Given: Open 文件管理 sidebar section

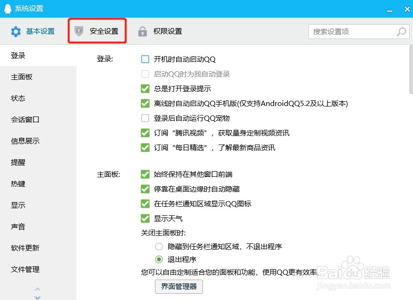Looking at the screenshot, I should 38,269.
